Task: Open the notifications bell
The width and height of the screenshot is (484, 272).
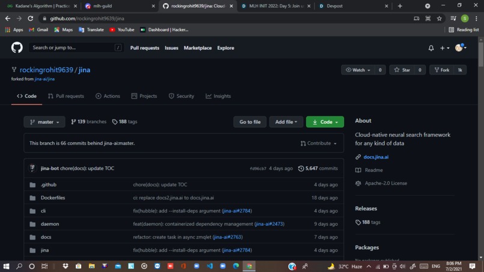Action: coord(431,48)
